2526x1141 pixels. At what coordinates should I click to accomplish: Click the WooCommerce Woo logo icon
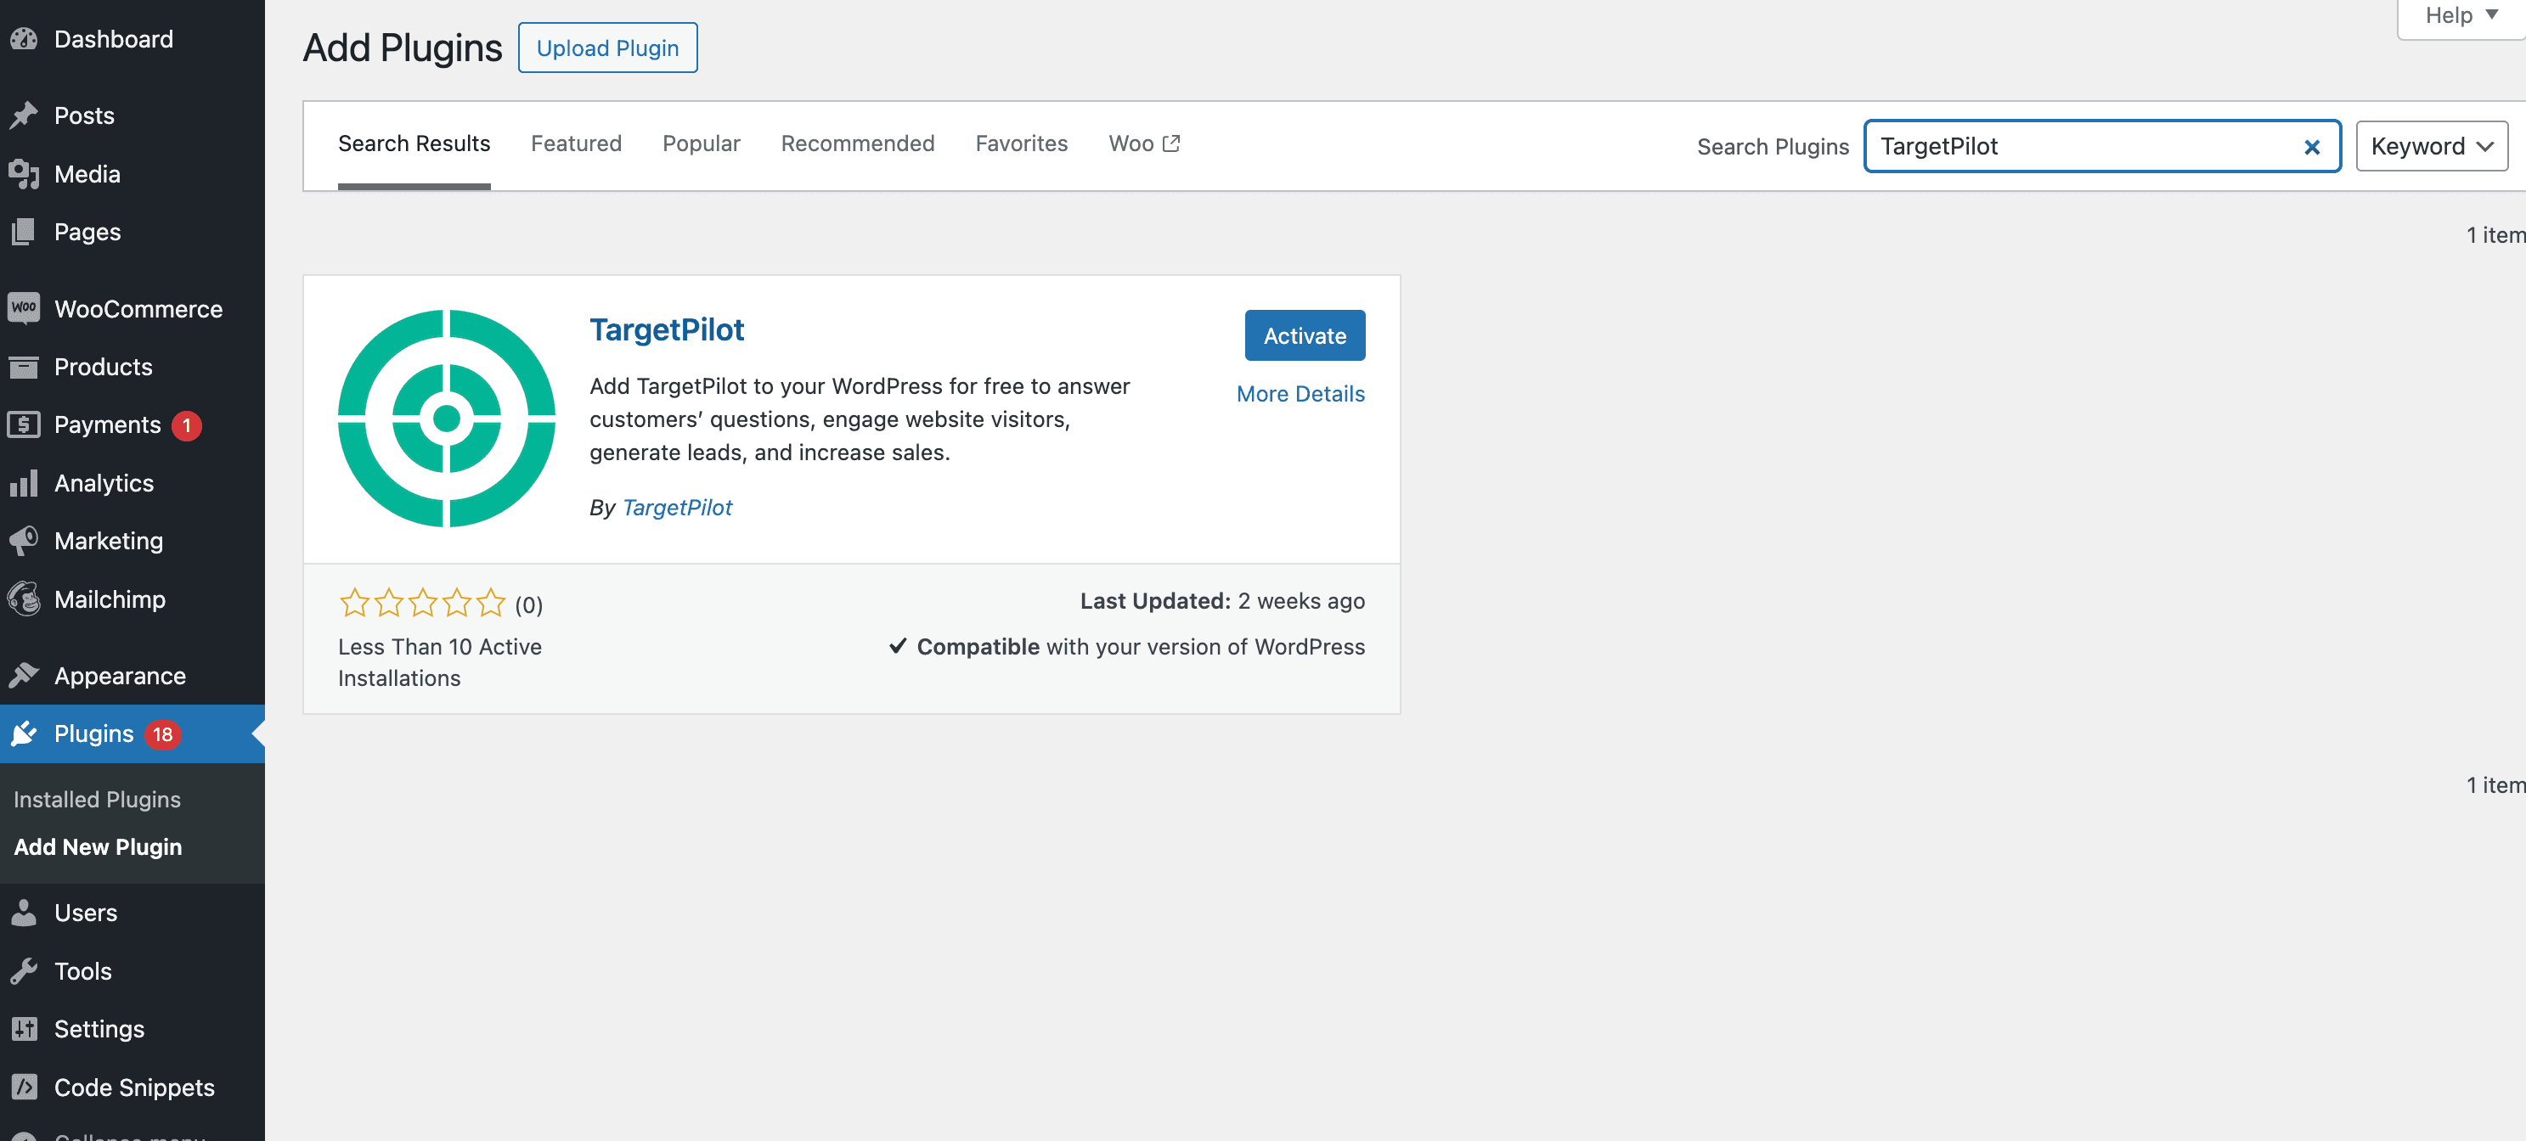pyautogui.click(x=24, y=309)
